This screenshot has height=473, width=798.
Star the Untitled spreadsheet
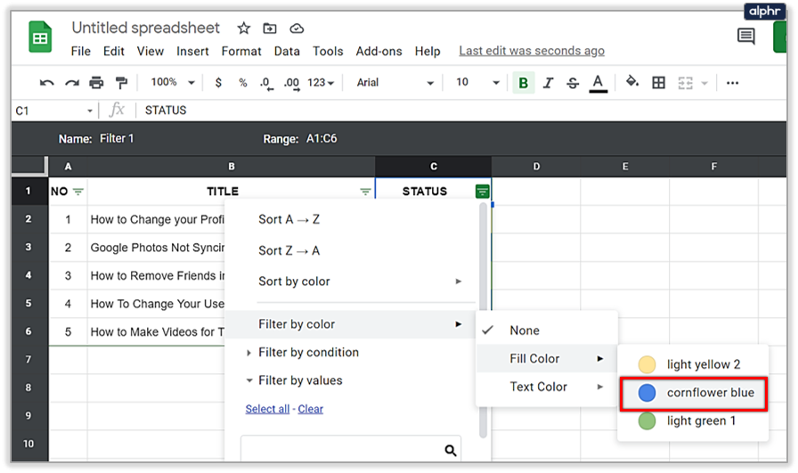pos(244,29)
